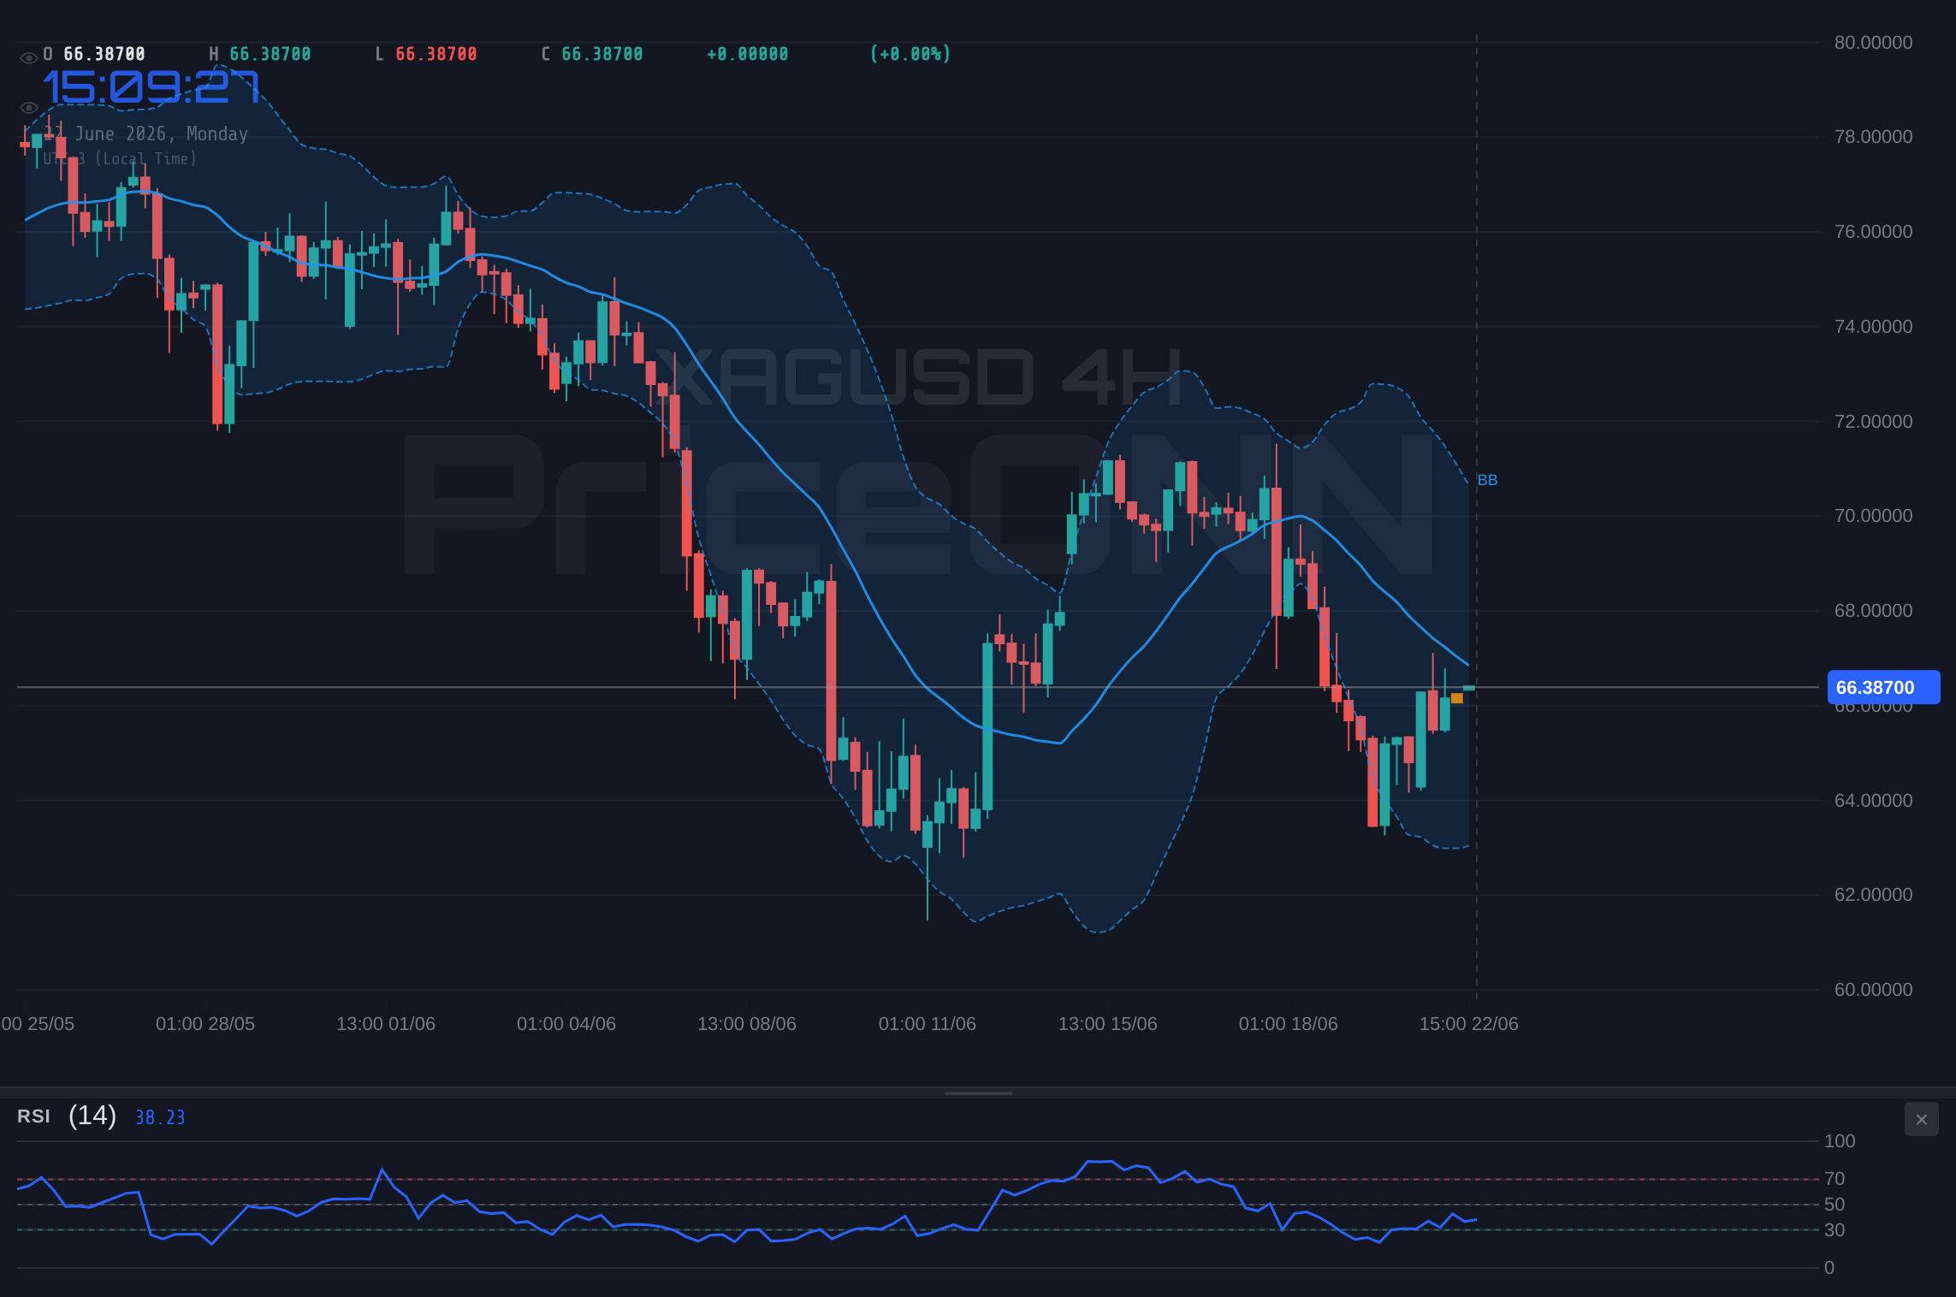
Task: Click the 80.00000 price axis label
Action: coord(1873,43)
